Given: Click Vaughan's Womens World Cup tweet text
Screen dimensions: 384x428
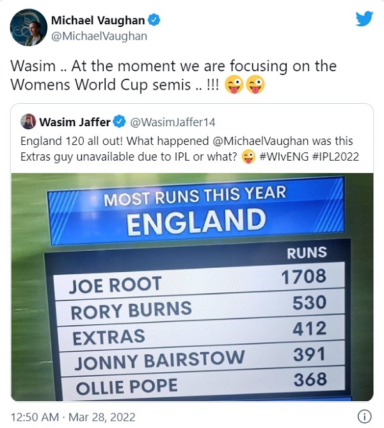Looking at the screenshot, I should (x=173, y=76).
